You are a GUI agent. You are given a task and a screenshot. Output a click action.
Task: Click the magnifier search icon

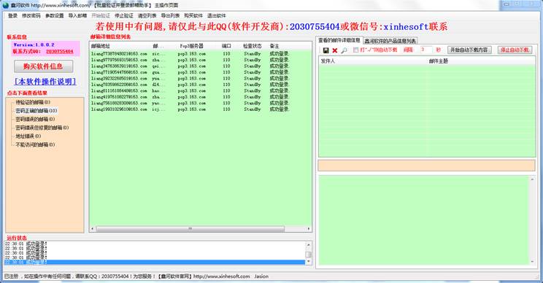tap(344, 50)
